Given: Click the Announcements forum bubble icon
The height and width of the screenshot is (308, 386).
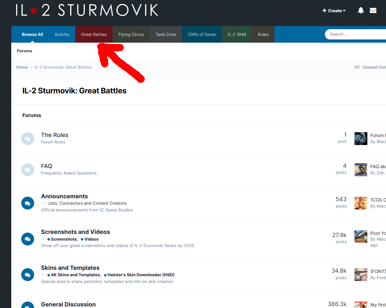Looking at the screenshot, I should (28, 203).
